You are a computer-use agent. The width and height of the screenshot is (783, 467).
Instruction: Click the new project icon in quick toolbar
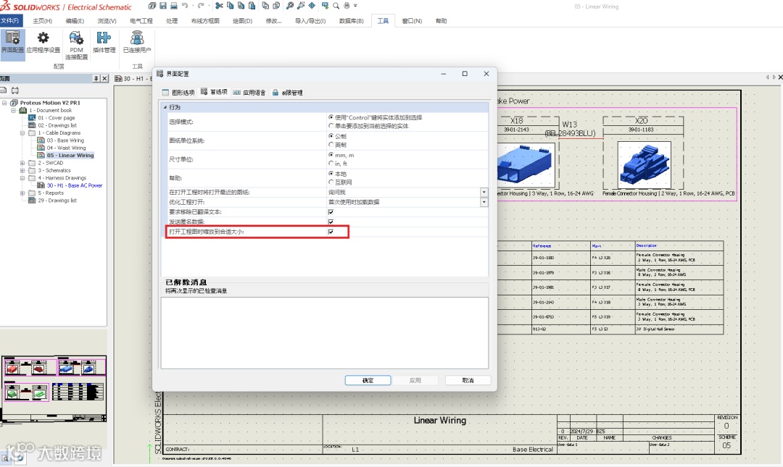coord(152,6)
